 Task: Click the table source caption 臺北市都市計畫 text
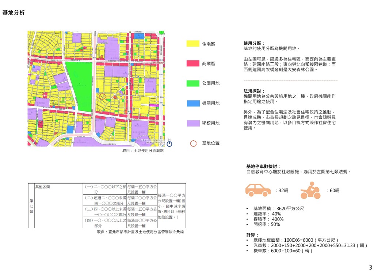point(140,232)
